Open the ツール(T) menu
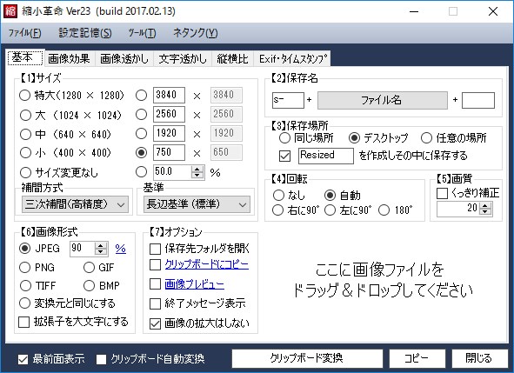The image size is (514, 373). point(142,33)
